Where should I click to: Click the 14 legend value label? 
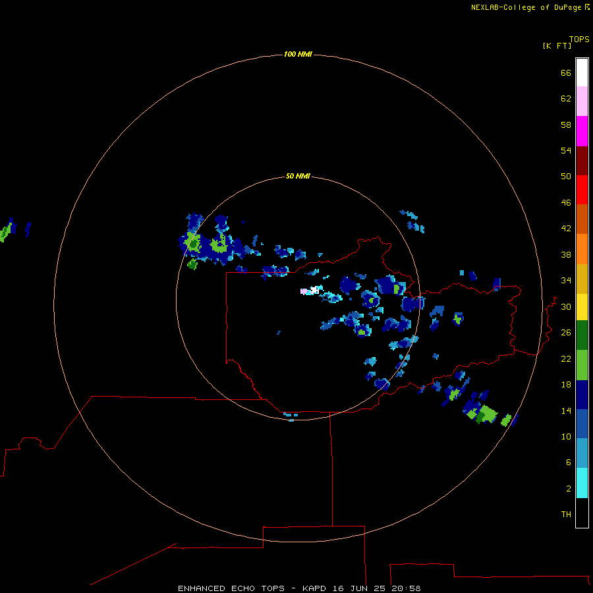pos(566,410)
